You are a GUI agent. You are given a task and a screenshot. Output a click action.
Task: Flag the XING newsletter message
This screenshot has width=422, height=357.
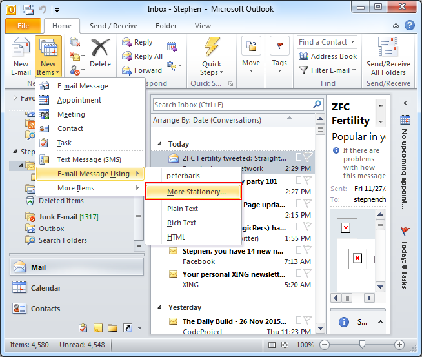[308, 273]
